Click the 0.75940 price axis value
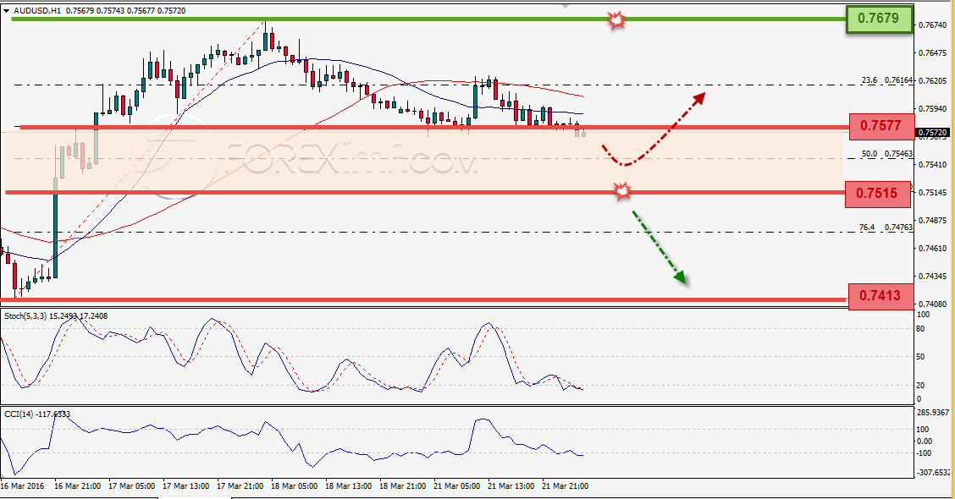 coord(932,109)
